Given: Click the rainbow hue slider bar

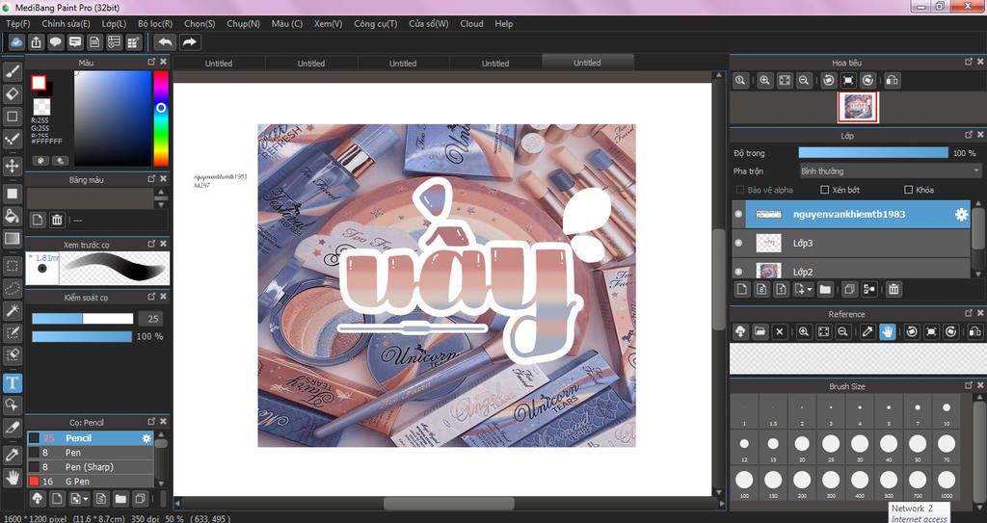Looking at the screenshot, I should pos(161,118).
